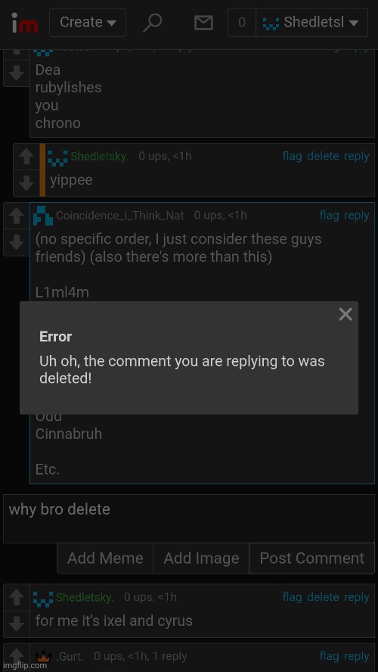Open the search magnifier icon
The height and width of the screenshot is (672, 378).
[152, 23]
